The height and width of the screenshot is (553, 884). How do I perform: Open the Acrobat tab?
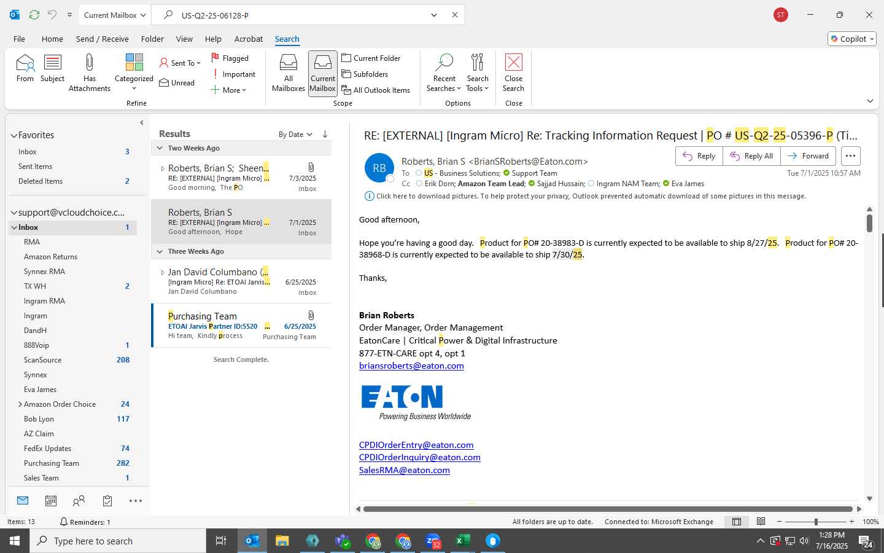tap(249, 39)
